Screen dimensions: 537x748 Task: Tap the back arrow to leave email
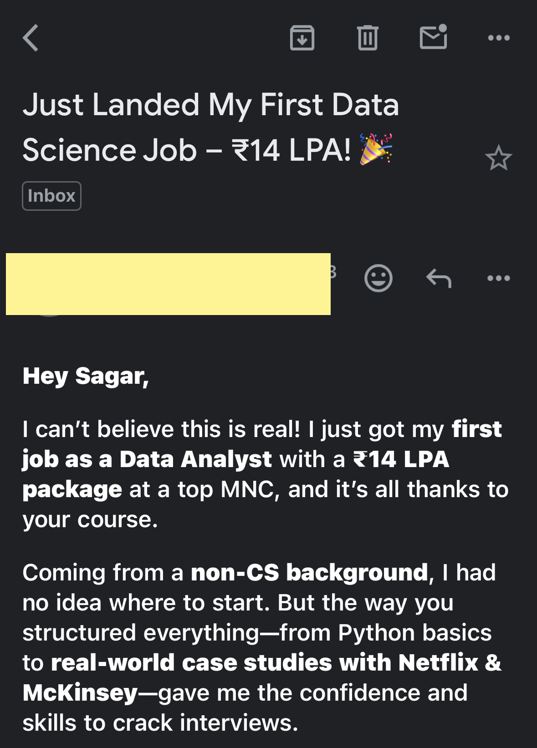pos(31,38)
